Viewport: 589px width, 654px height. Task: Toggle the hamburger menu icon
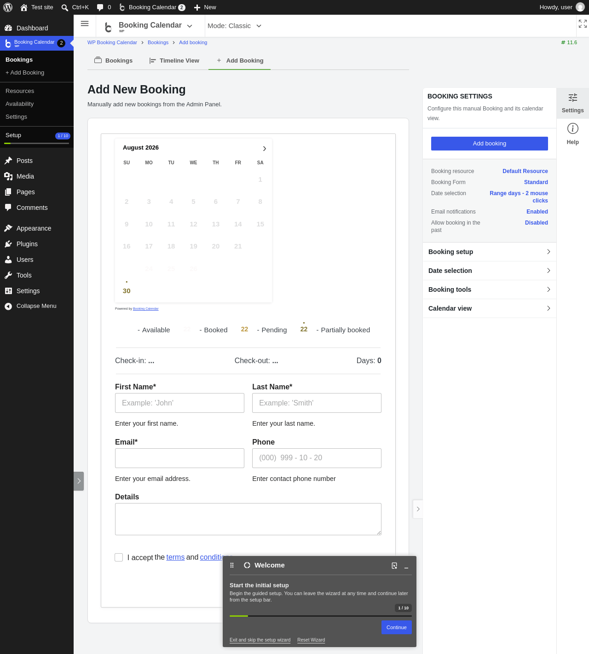pos(85,23)
